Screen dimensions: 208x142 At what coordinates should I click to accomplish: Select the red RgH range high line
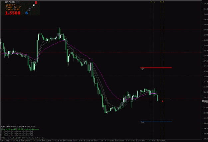click(x=156, y=68)
